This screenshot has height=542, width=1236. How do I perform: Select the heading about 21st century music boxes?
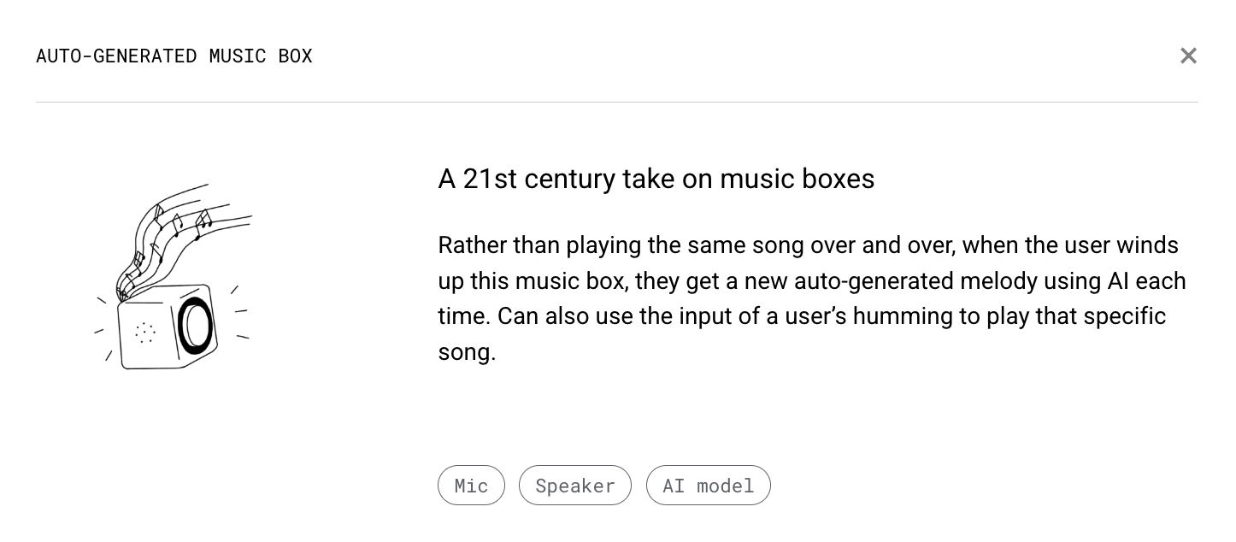pyautogui.click(x=656, y=179)
